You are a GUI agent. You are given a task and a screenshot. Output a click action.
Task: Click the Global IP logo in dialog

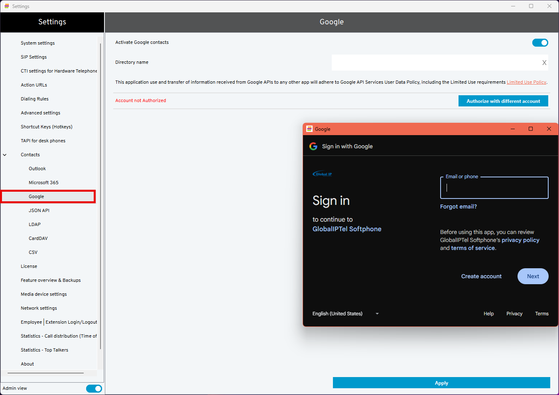[322, 174]
